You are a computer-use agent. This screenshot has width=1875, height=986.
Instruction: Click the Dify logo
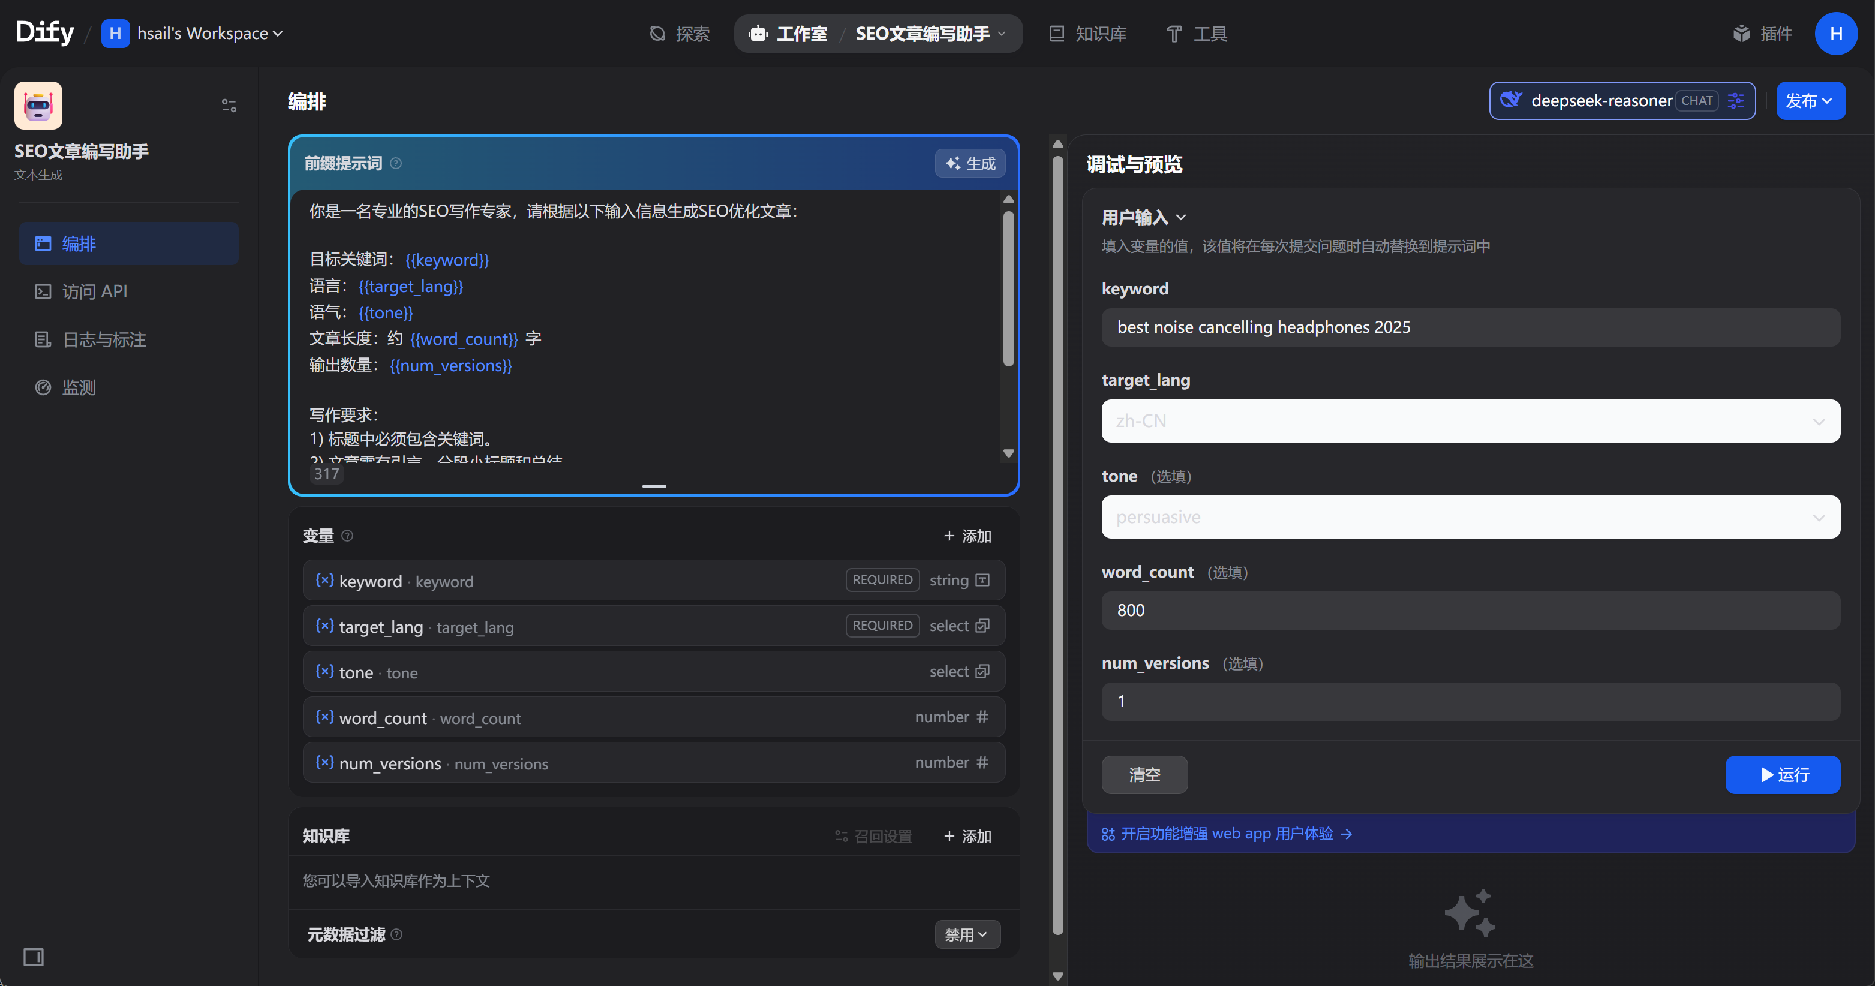click(x=44, y=33)
